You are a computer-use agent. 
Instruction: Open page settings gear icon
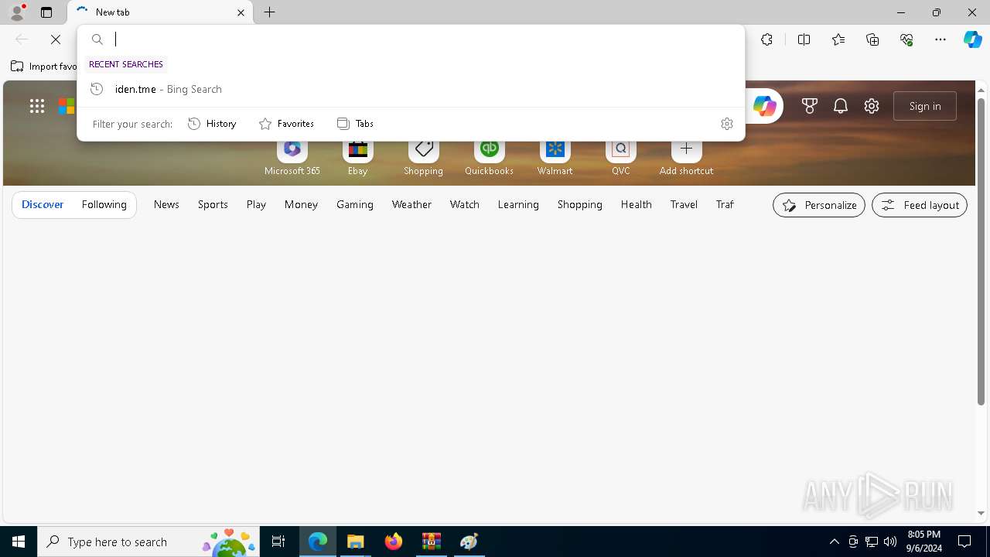872,106
